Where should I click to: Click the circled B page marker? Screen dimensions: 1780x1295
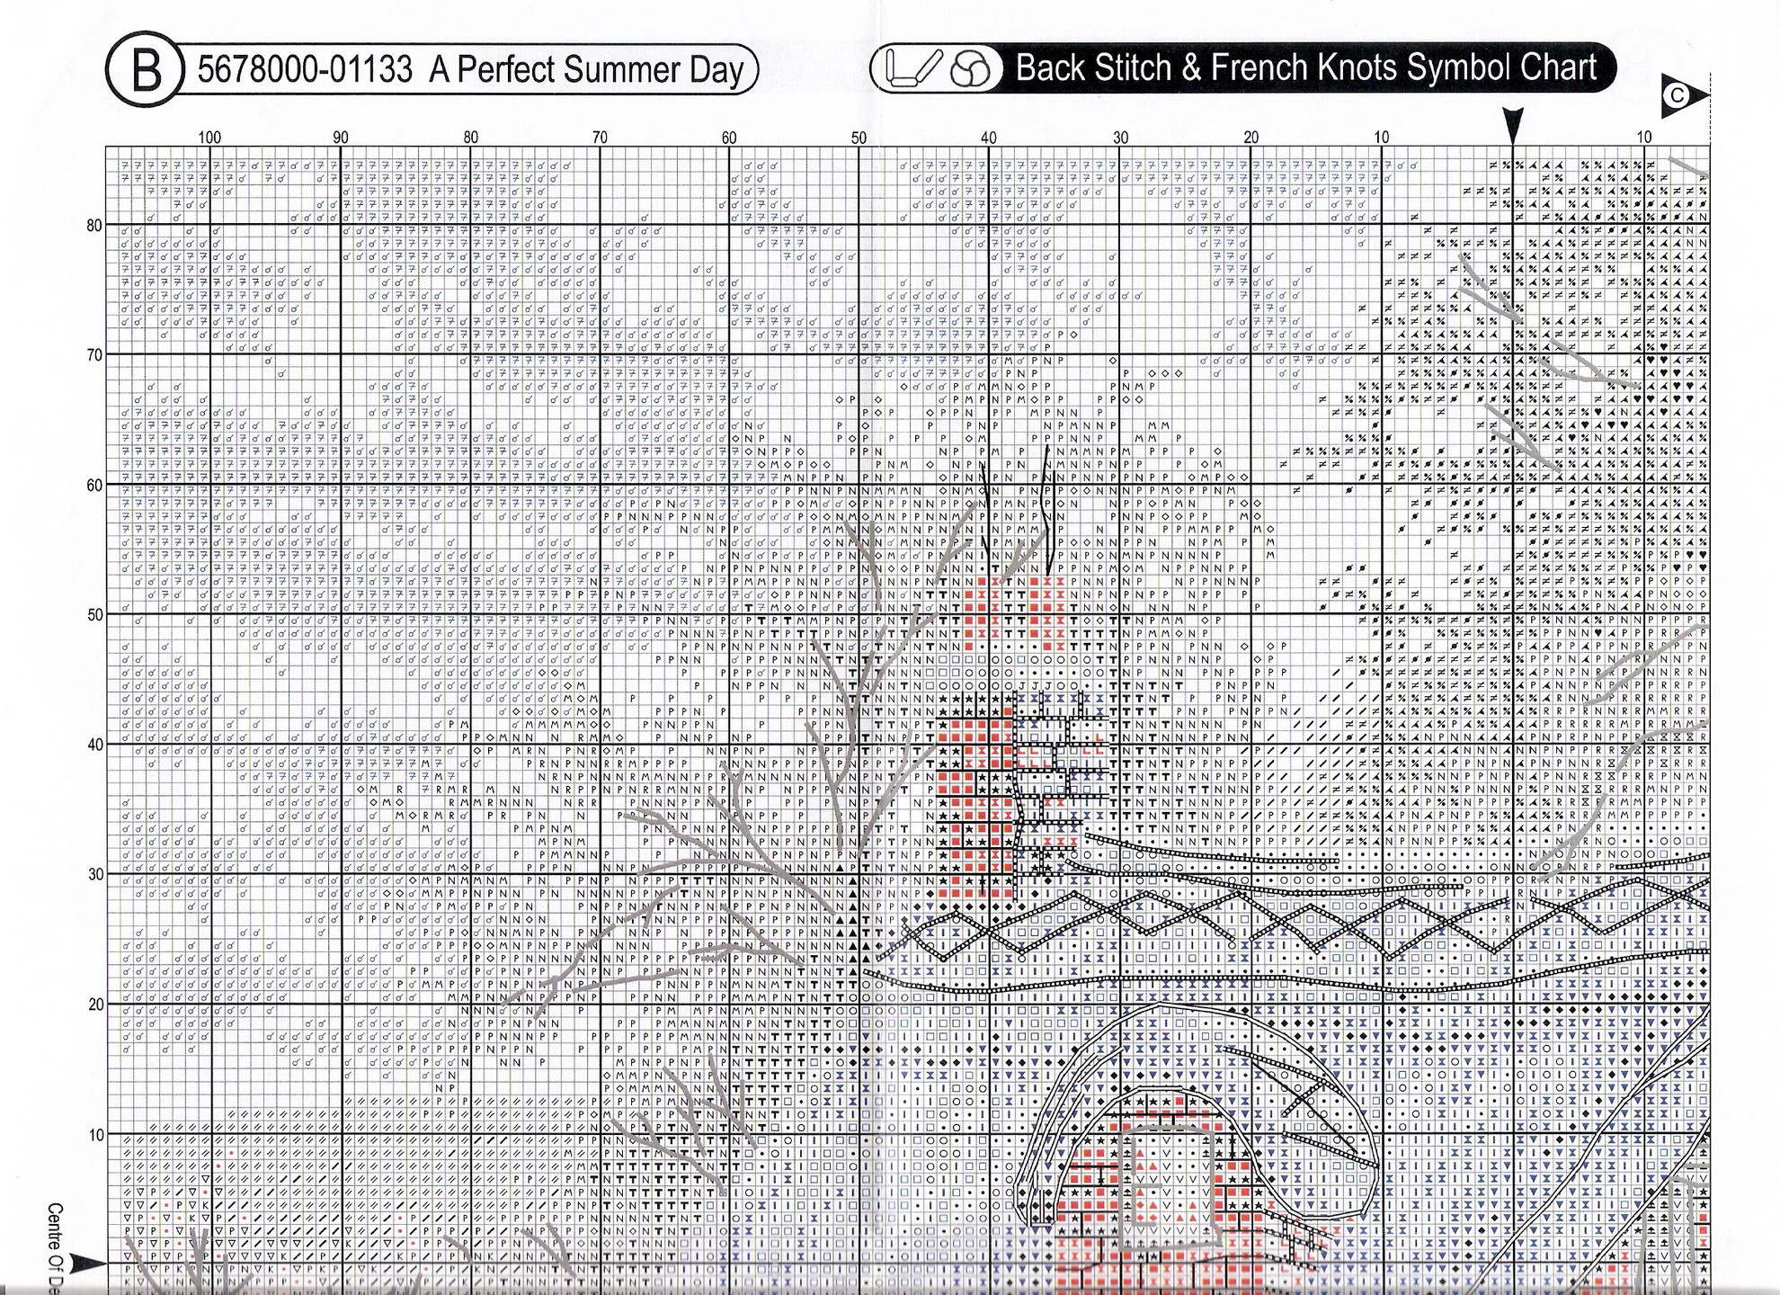(x=145, y=71)
